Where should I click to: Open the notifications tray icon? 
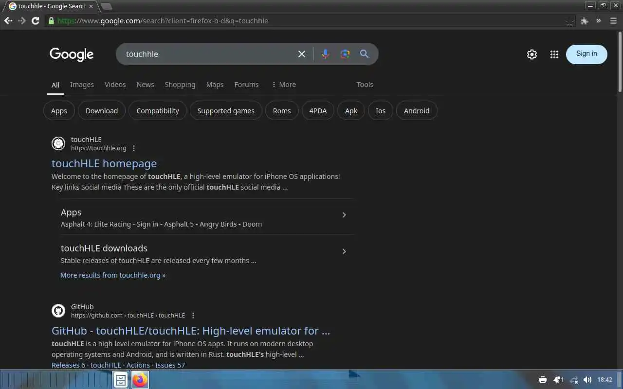point(558,380)
